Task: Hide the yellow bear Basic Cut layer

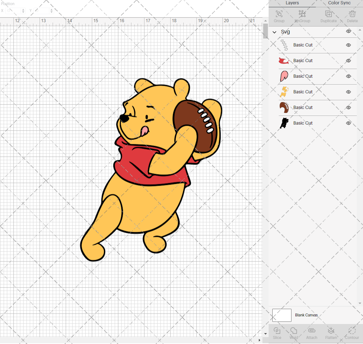Action: click(348, 92)
